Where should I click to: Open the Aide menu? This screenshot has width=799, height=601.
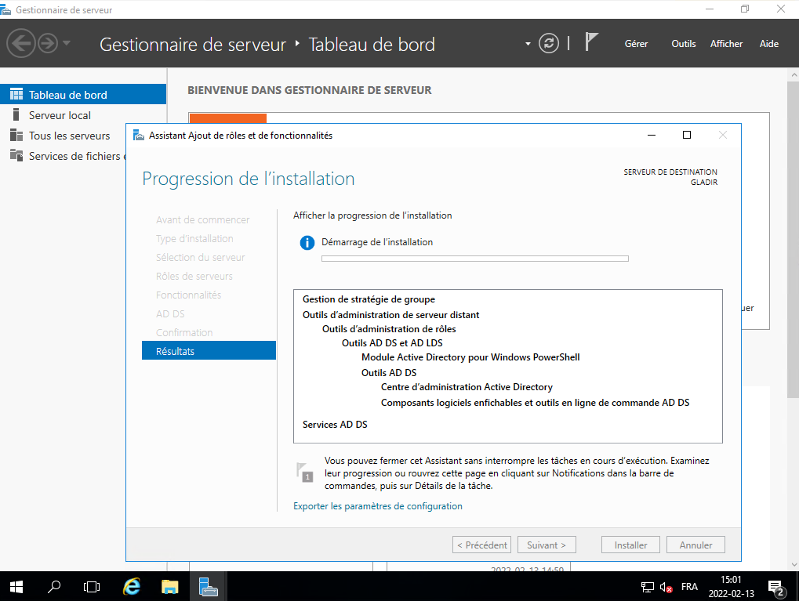click(769, 44)
